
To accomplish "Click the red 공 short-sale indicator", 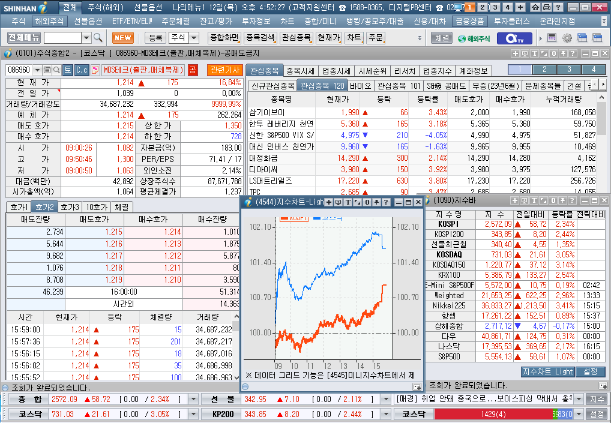I will point(193,70).
